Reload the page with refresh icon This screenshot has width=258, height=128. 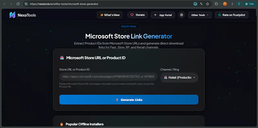(18, 4)
